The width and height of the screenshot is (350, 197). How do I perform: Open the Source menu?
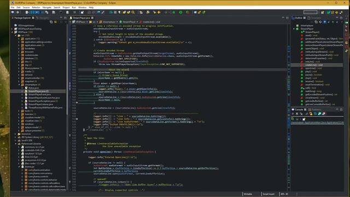(x=26, y=7)
